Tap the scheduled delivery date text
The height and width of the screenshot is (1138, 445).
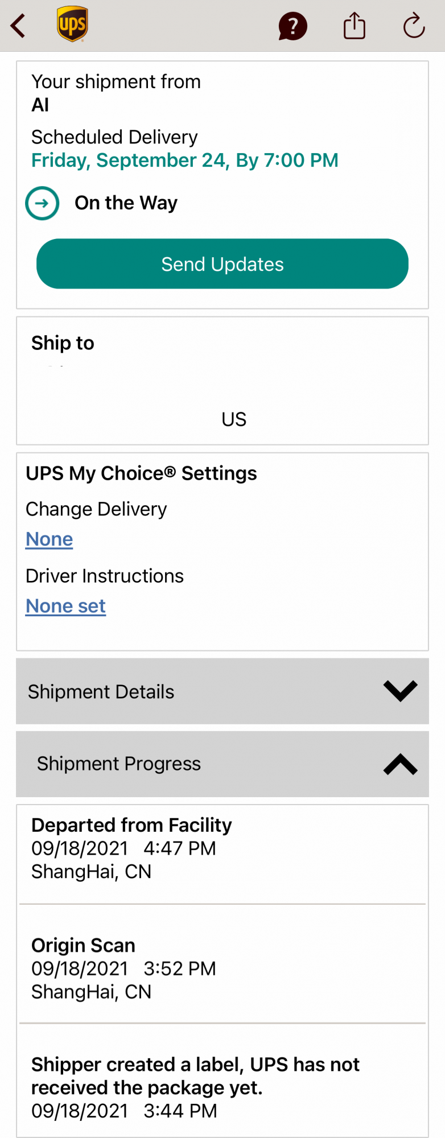[x=185, y=160]
